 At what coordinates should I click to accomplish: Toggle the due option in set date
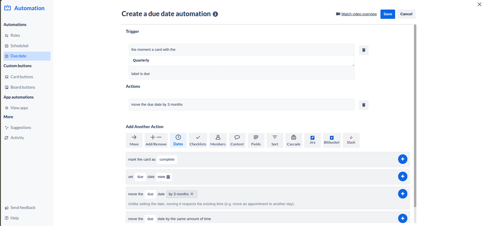(140, 177)
